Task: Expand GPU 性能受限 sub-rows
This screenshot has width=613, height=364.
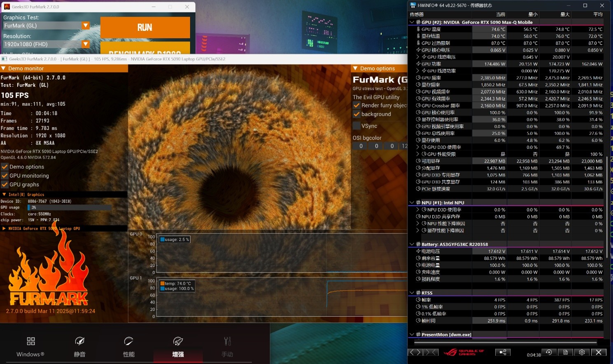Action: (x=418, y=154)
